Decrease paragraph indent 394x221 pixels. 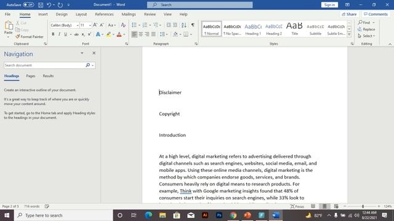point(169,25)
